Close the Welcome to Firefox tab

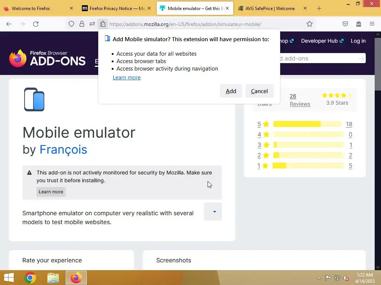[x=71, y=8]
